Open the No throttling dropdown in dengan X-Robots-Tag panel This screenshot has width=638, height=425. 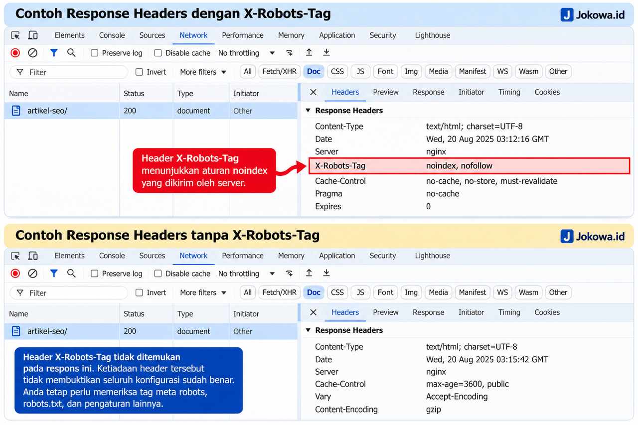point(247,53)
